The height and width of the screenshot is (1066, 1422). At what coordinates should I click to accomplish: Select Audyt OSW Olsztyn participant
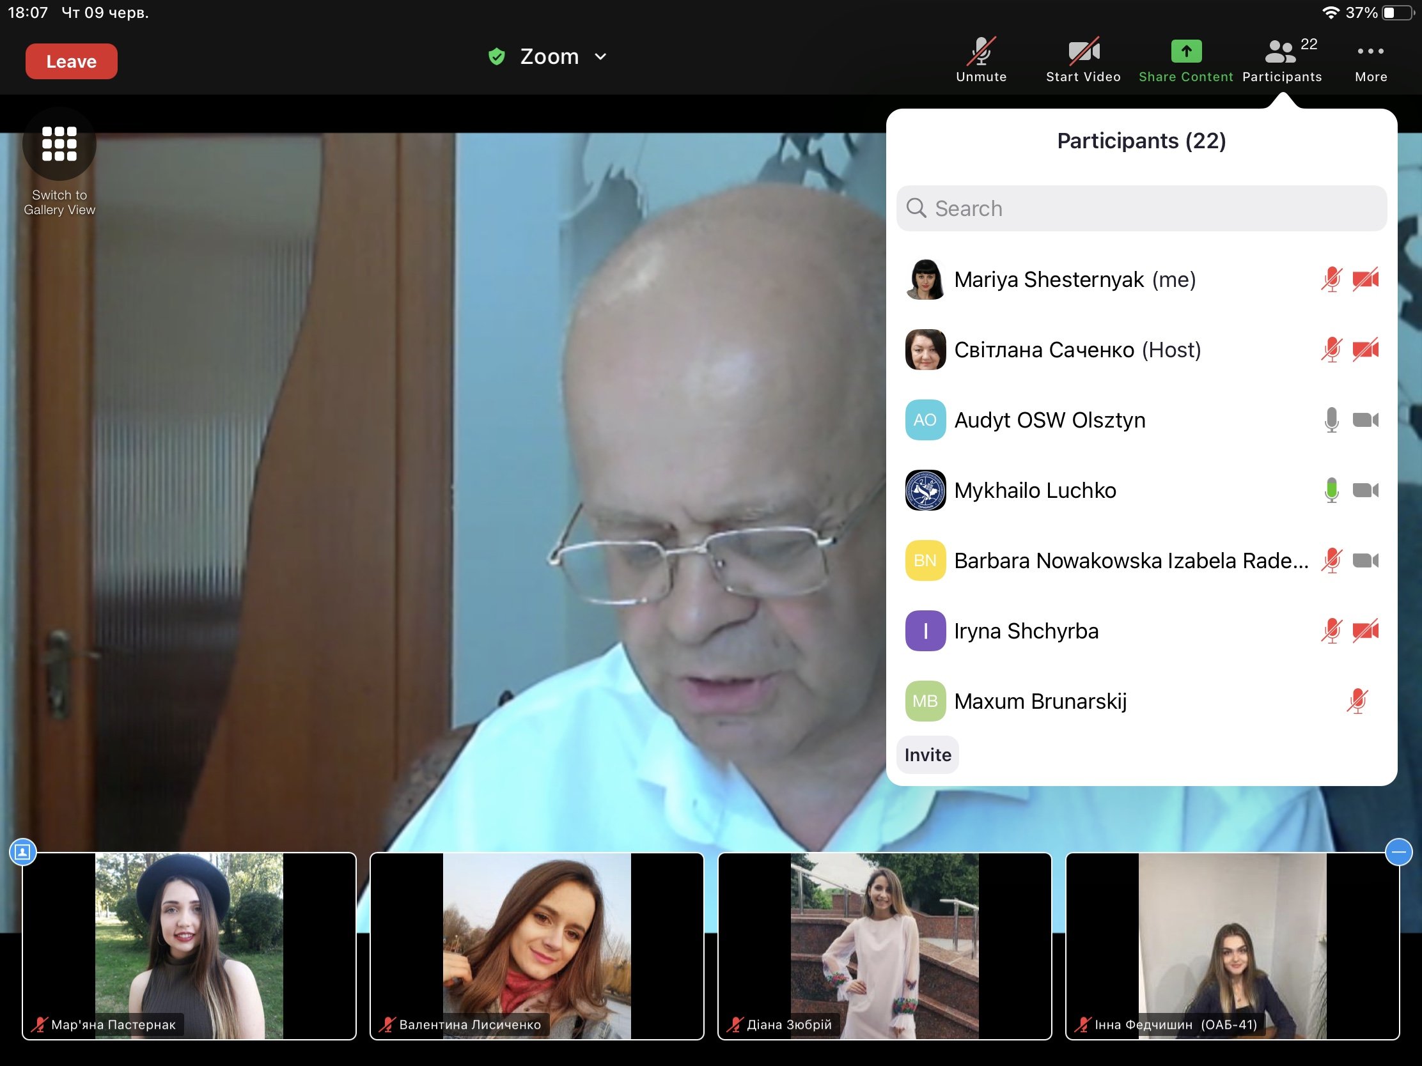1141,420
